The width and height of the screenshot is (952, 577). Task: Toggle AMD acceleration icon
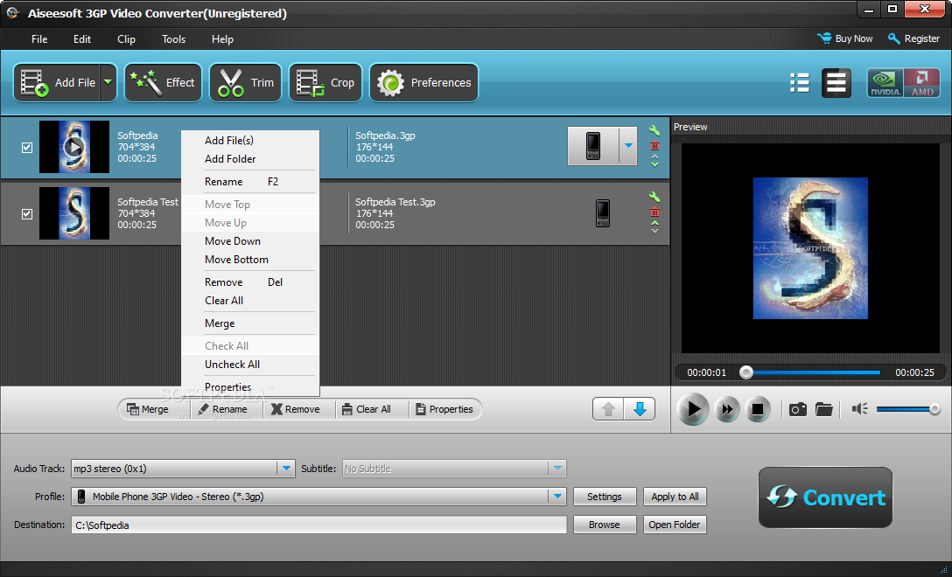coord(921,83)
